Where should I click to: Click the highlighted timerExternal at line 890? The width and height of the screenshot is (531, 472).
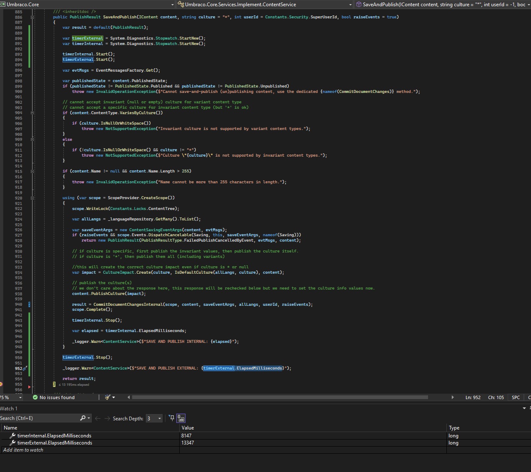(x=88, y=38)
